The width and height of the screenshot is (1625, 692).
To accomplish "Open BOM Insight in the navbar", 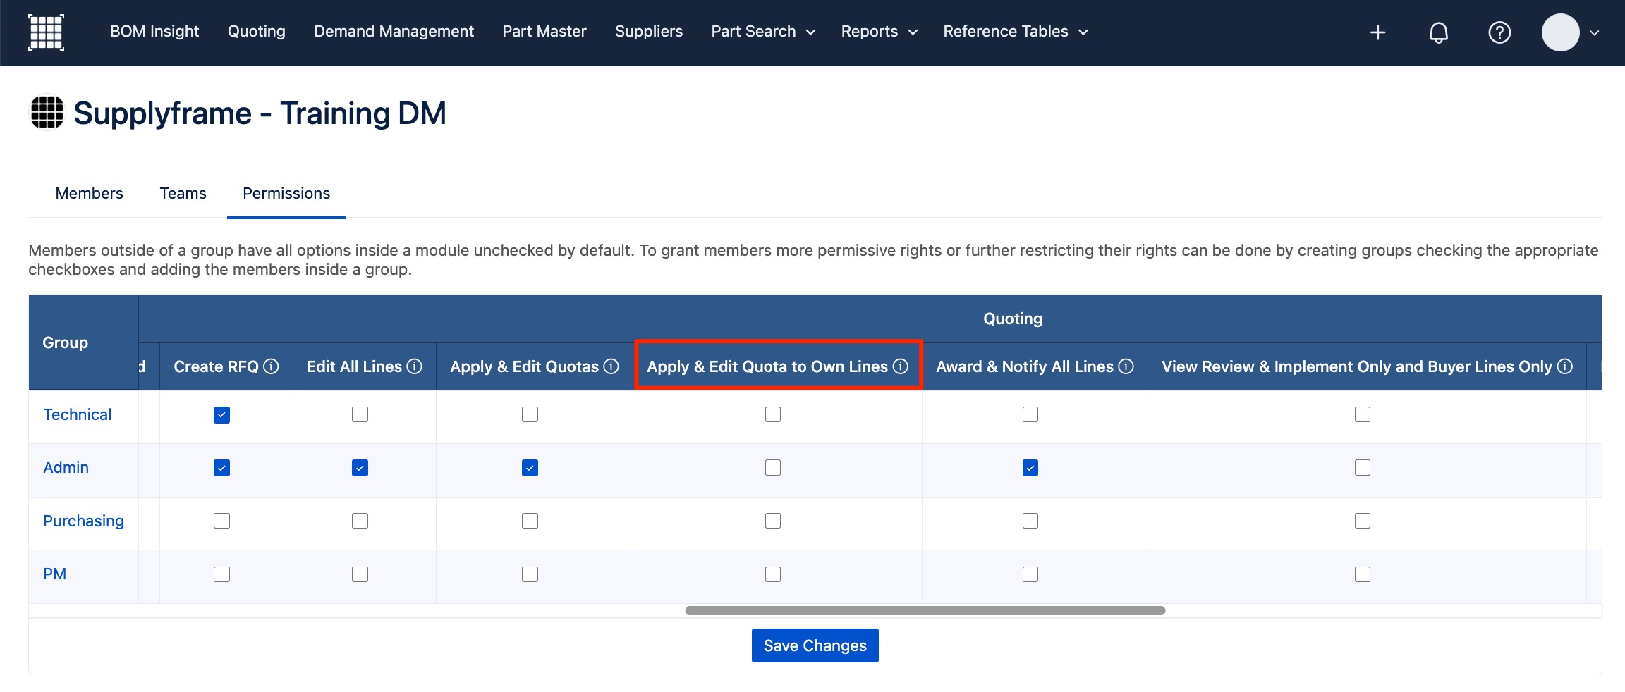I will (154, 32).
